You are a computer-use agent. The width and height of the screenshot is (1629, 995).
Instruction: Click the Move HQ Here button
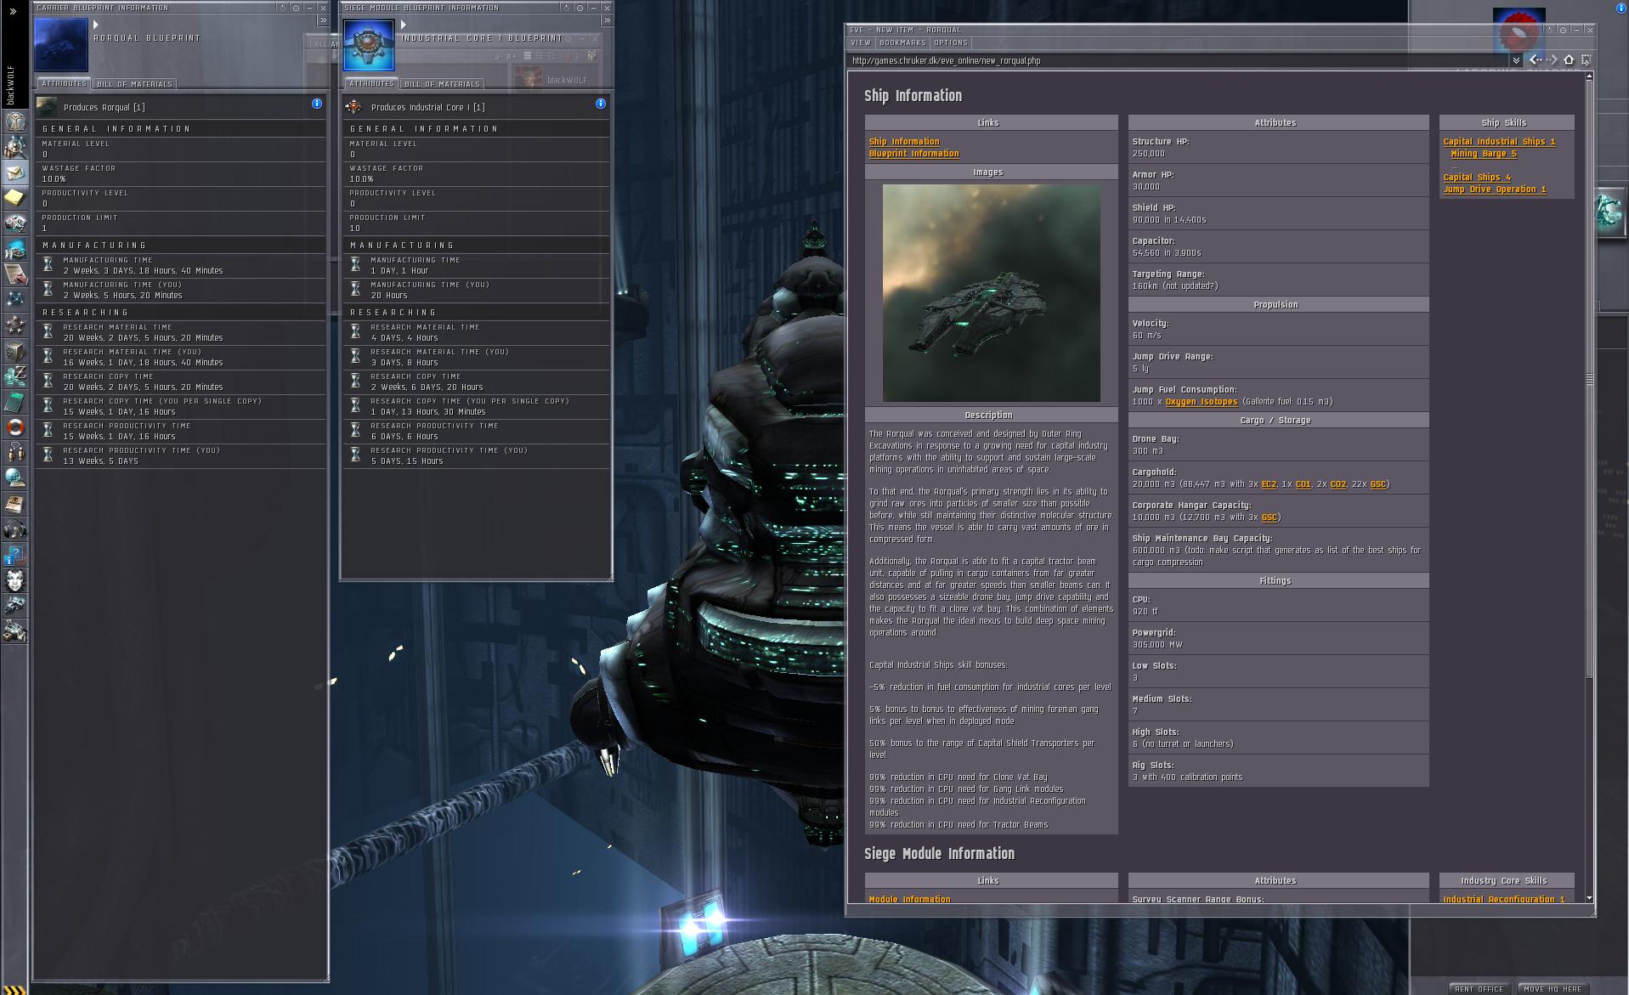[x=1553, y=989]
